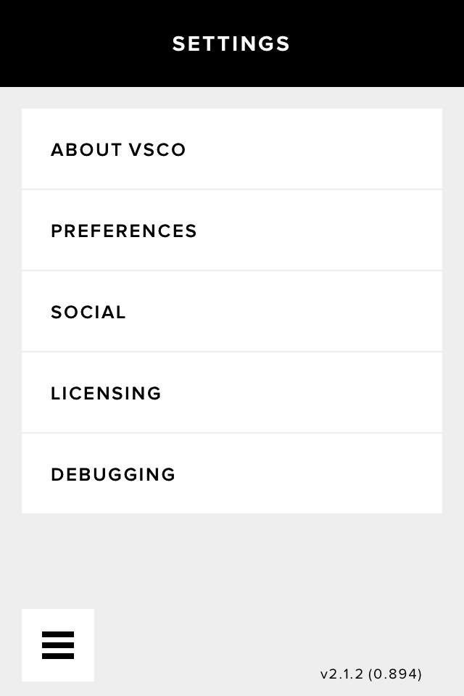Click the ABOUT VSCO label text
Screen dimensions: 464x696
point(118,150)
